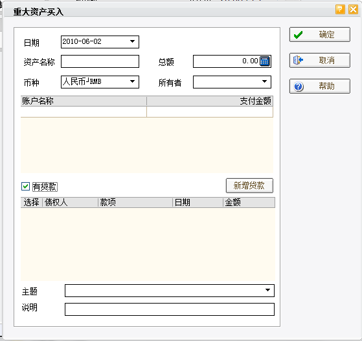Screen dimensions: 362x341
Task: Expand the 日期 date dropdown arrow
Action: click(x=132, y=42)
